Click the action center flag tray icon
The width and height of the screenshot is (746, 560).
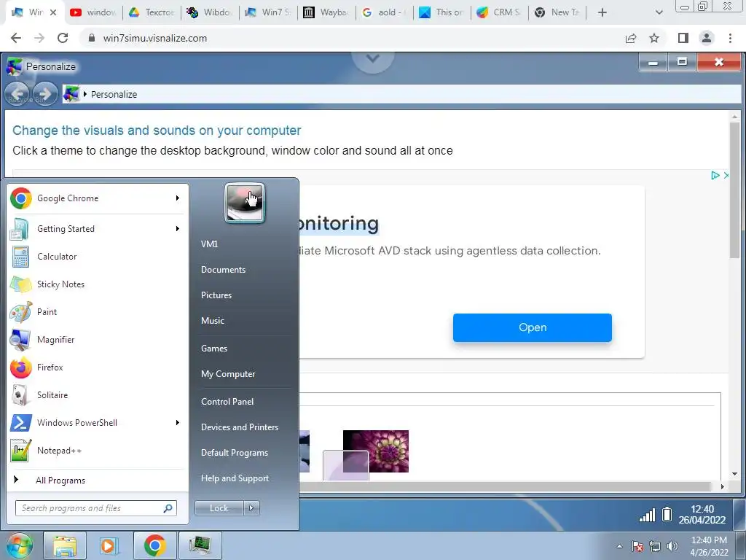point(637,546)
